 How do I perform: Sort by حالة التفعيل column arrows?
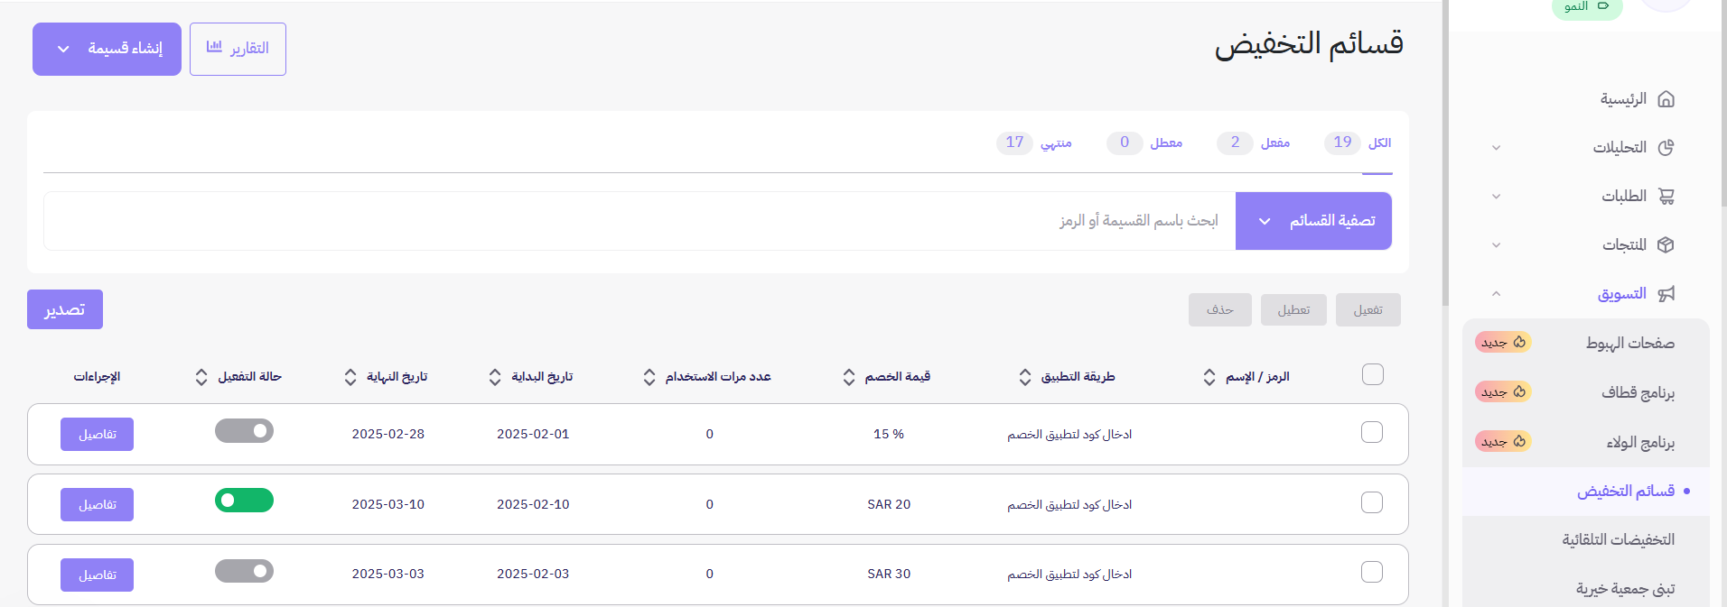point(201,377)
